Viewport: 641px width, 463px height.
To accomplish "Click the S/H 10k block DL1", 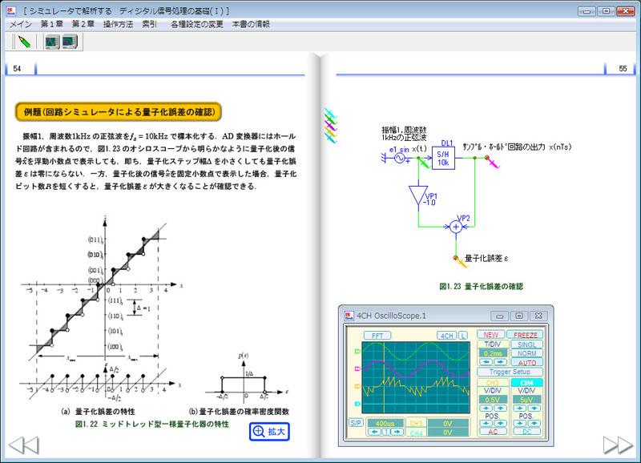I will pos(443,158).
